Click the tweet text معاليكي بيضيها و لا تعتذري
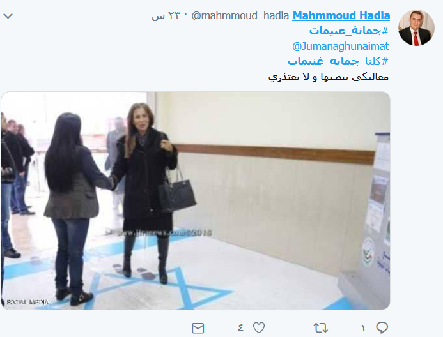The height and width of the screenshot is (337, 443). [x=329, y=77]
